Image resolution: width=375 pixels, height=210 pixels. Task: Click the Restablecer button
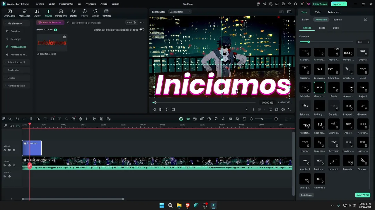tap(306, 195)
